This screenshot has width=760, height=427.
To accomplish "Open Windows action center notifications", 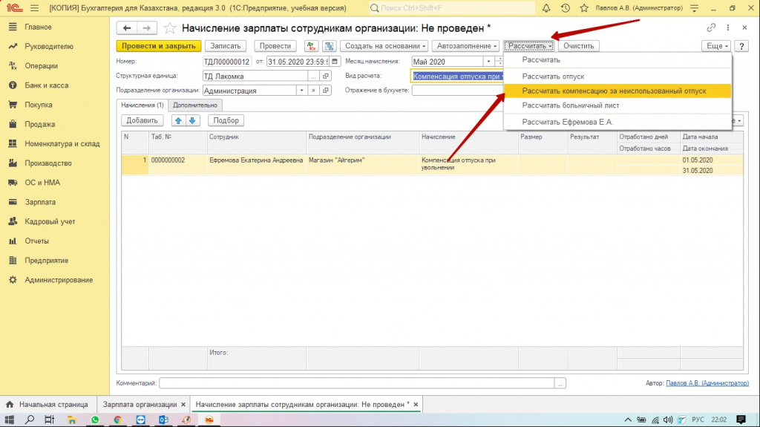I will 741,420.
